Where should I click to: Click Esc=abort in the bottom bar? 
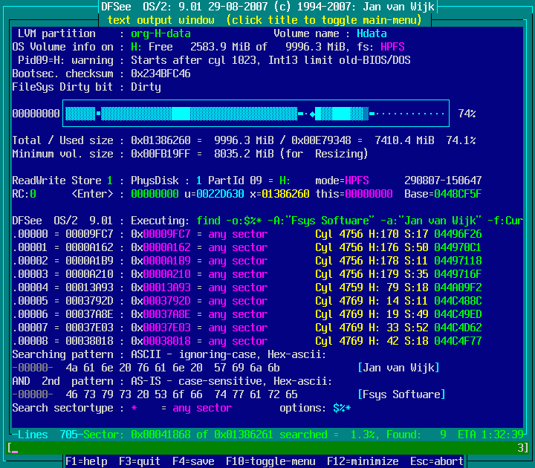point(437,461)
